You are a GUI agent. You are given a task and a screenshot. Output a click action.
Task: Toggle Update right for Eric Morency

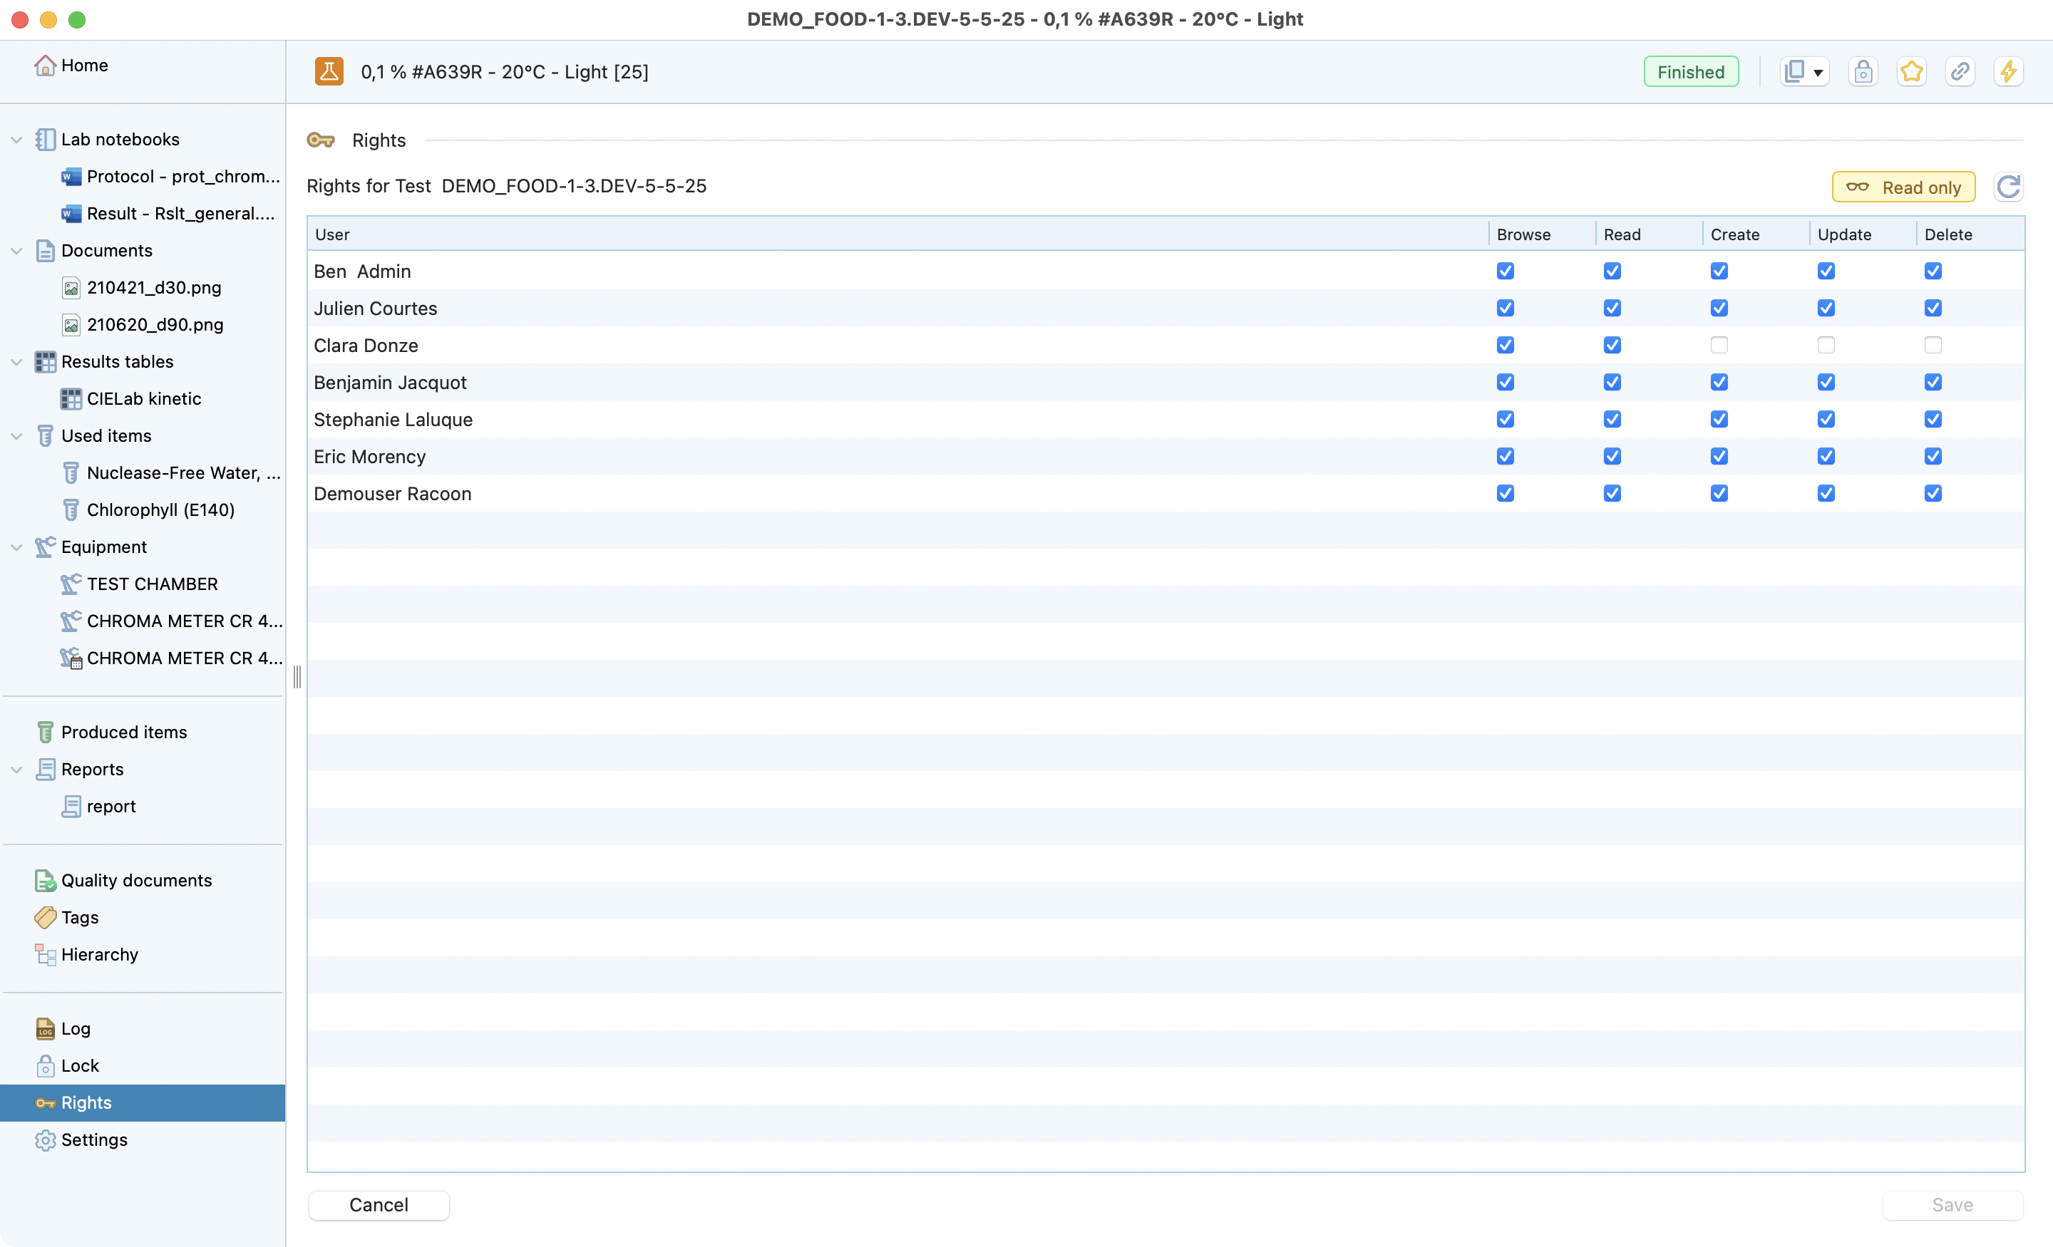click(x=1826, y=457)
